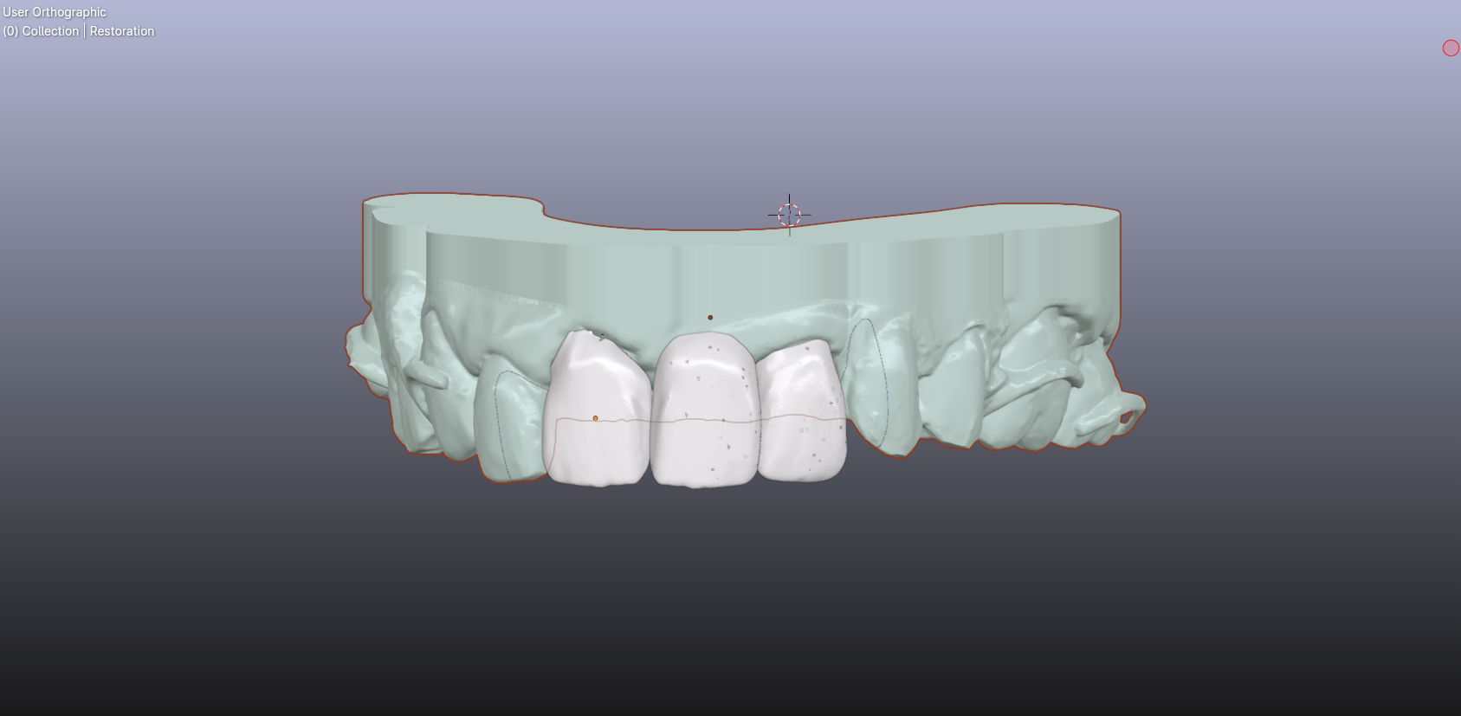1461x716 pixels.
Task: Click the "(0) Collection" label
Action: tap(41, 31)
